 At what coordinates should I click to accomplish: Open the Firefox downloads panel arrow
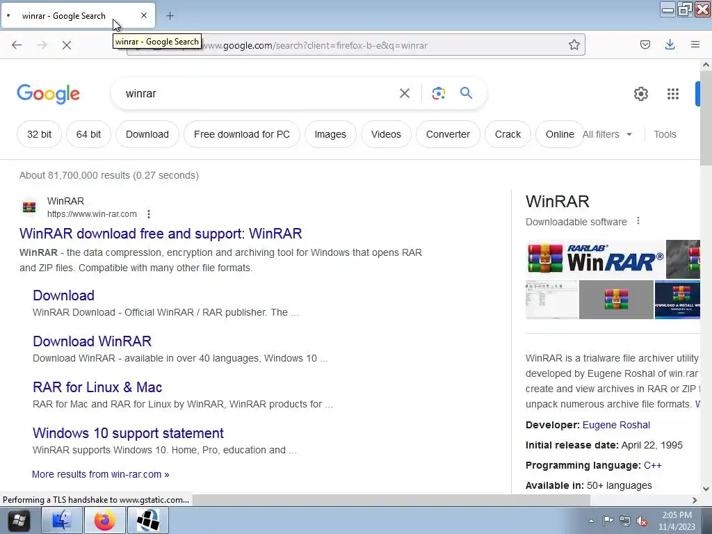point(670,44)
